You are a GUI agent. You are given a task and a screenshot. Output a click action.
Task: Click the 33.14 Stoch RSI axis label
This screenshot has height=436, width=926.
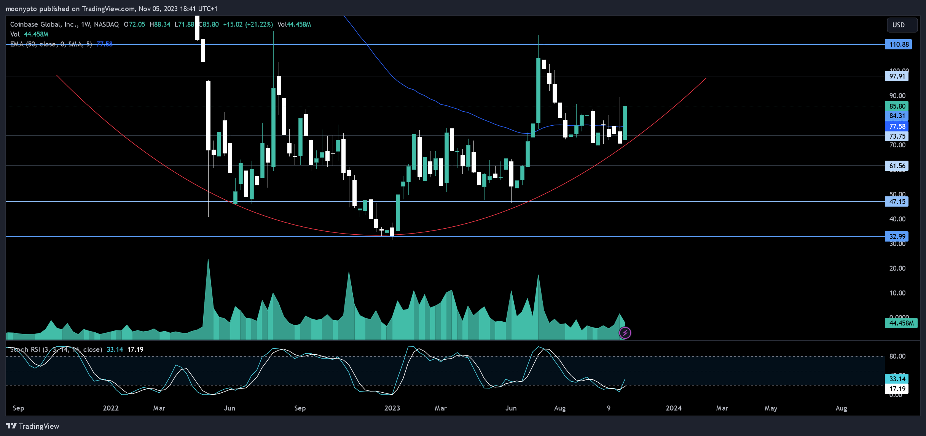[897, 379]
